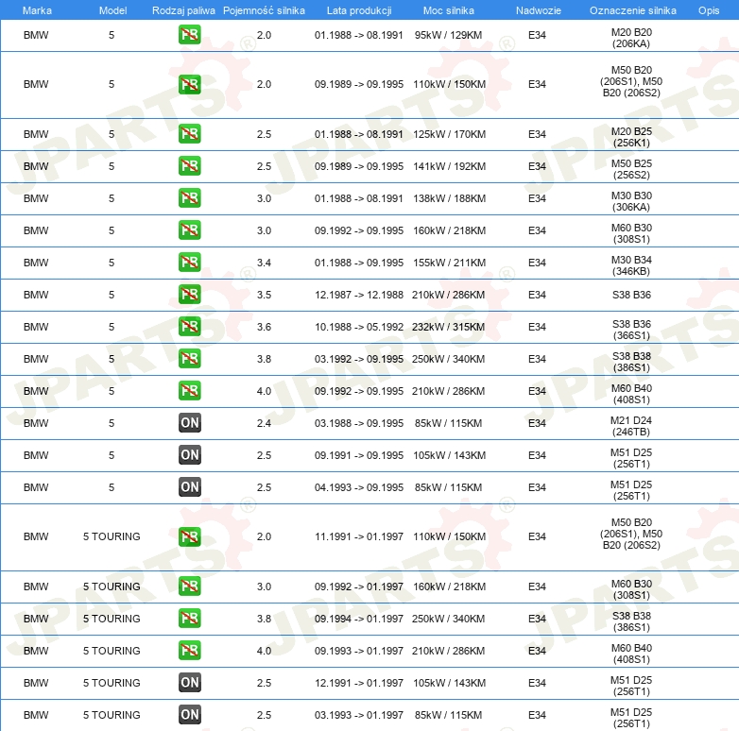
Task: Click the 2.4 engine capacity value
Action: pos(264,423)
